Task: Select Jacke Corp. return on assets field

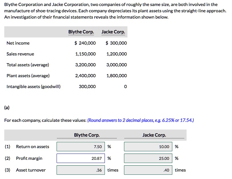Action: (148, 147)
